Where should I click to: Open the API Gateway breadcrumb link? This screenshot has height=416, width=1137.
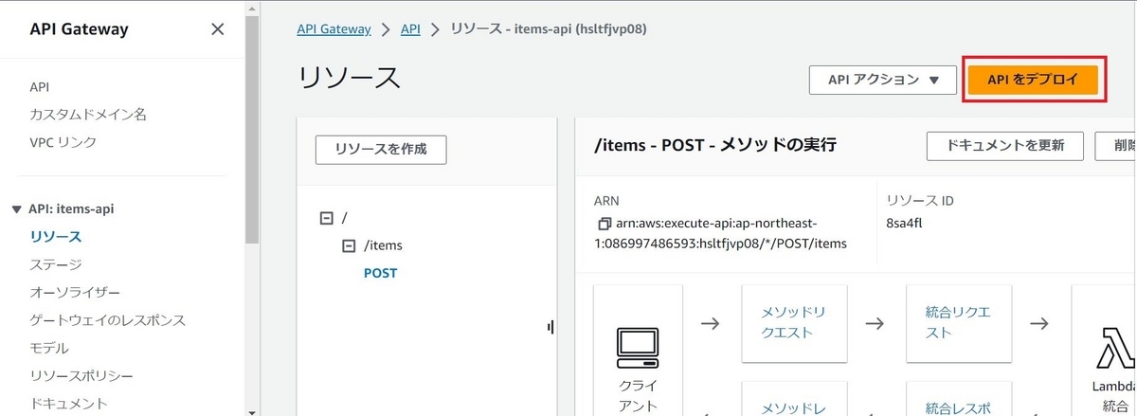point(334,28)
